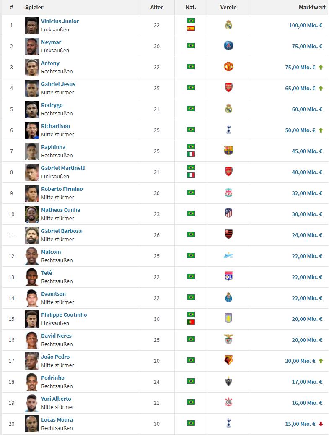Click the Real Madrid crest in Vinicius Junior's row
This screenshot has width=329, height=435.
(228, 25)
